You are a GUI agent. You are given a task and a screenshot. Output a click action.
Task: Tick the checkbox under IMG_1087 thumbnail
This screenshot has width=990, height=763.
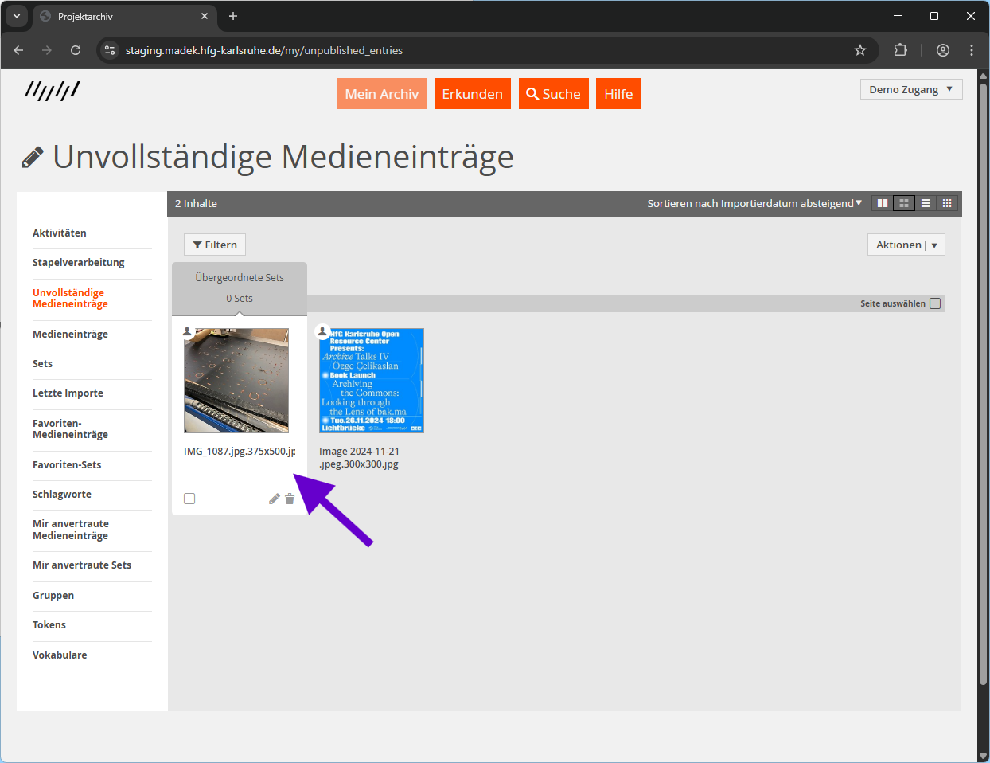(x=189, y=499)
